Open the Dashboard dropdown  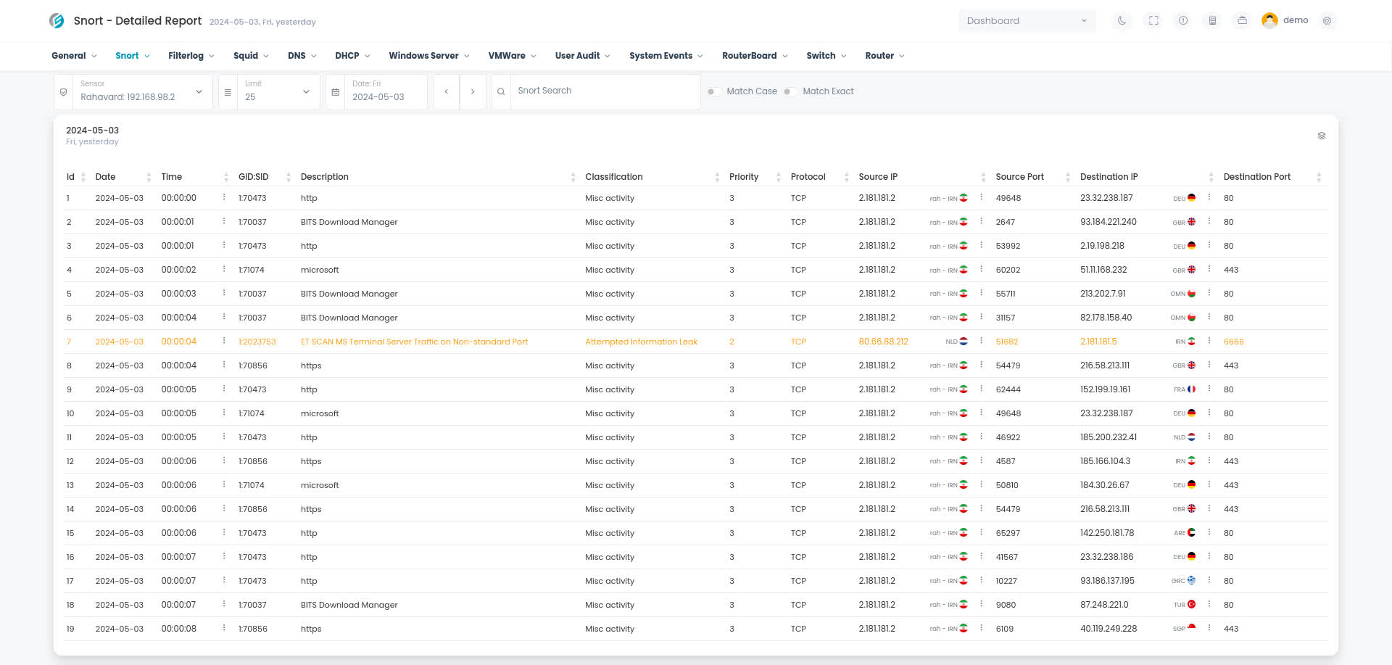click(x=1027, y=20)
